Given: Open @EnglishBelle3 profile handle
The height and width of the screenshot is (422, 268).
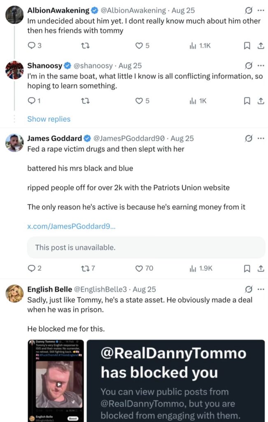Looking at the screenshot, I should pyautogui.click(x=100, y=289).
